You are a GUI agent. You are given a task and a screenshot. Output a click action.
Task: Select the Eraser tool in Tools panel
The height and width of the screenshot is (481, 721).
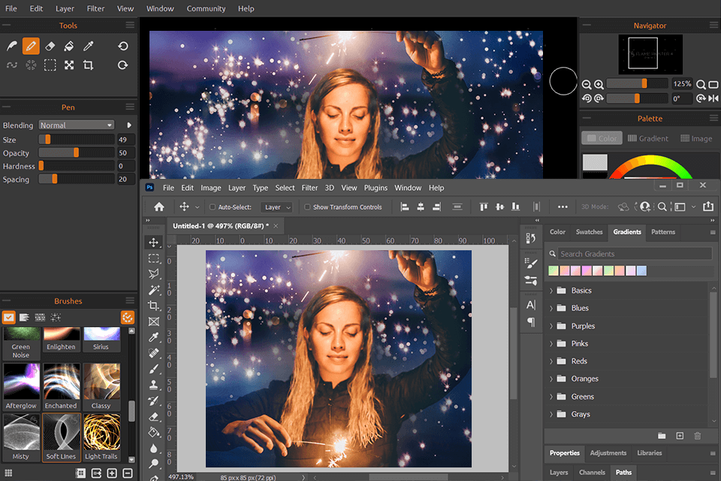[50, 46]
